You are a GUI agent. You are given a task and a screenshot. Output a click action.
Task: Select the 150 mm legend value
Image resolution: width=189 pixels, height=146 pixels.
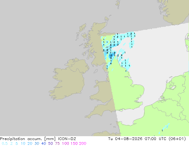pyautogui.click(x=74, y=144)
